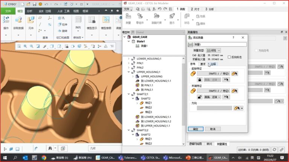Click the help question mark in 添加测量 dialog
This screenshot has height=162, width=289.
(233, 37)
